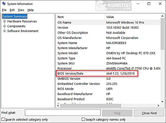Click the horizontal scrollbar thumb

coord(91,106)
